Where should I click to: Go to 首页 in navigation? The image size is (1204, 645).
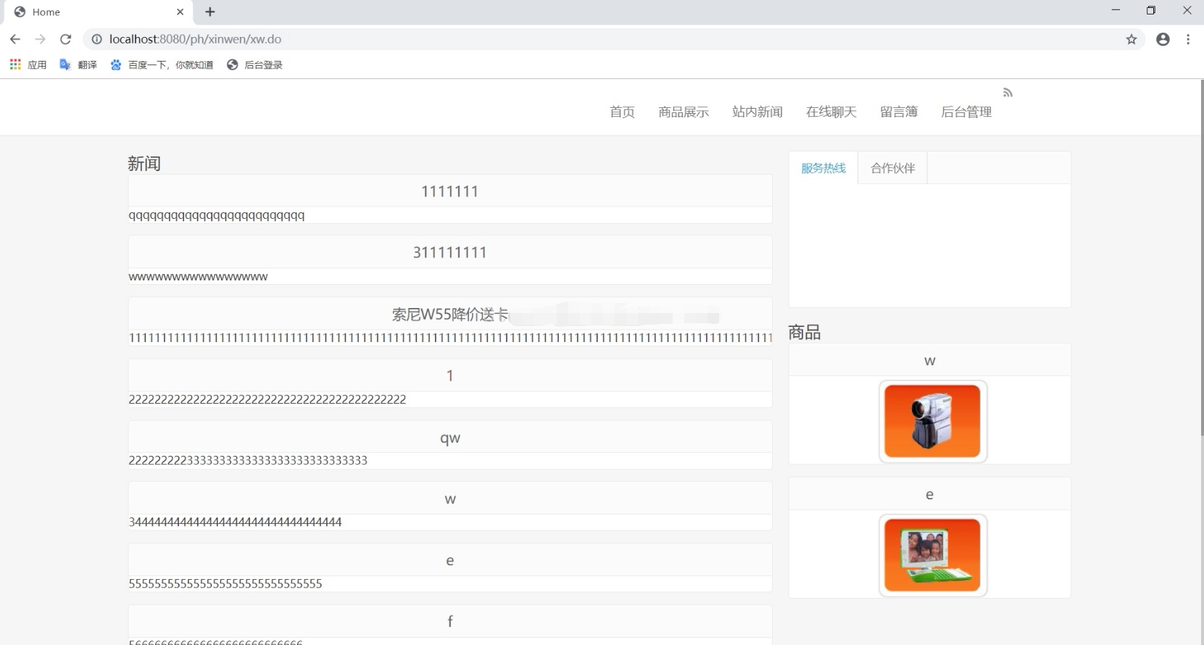(622, 112)
